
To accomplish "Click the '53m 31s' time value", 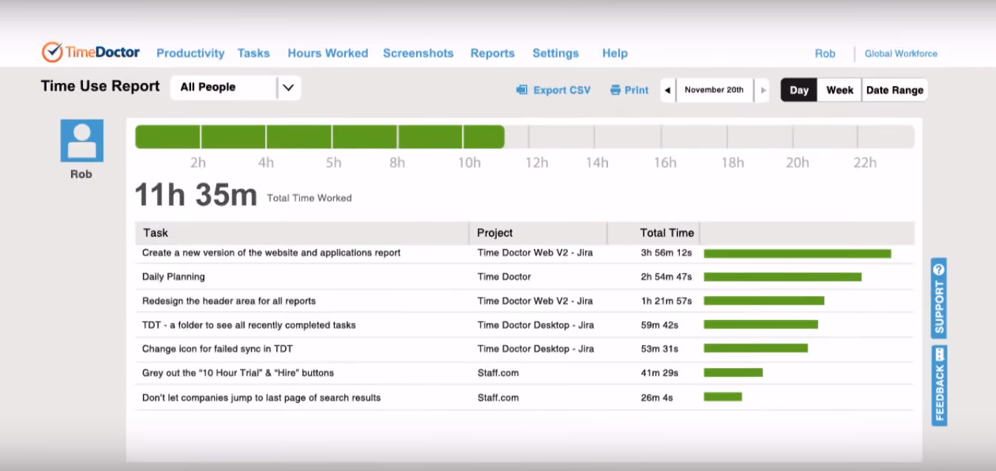I will [659, 349].
